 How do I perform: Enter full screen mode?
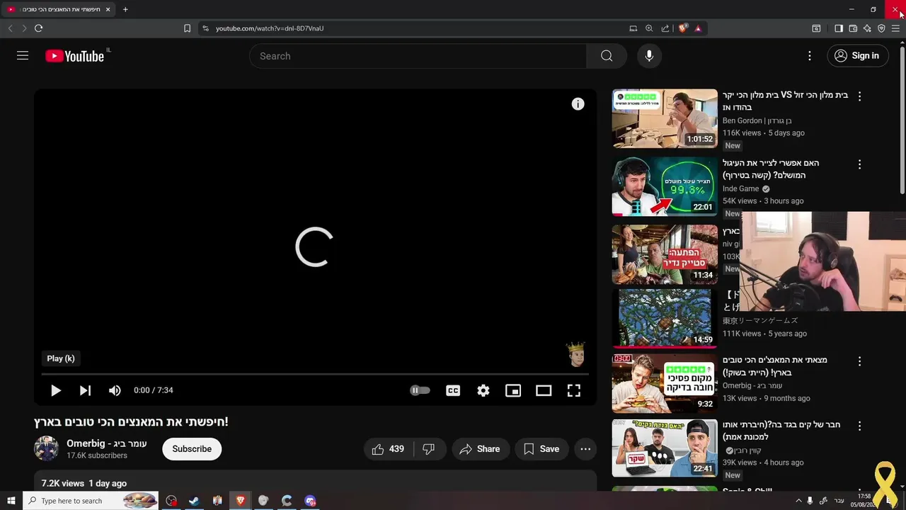pyautogui.click(x=574, y=390)
